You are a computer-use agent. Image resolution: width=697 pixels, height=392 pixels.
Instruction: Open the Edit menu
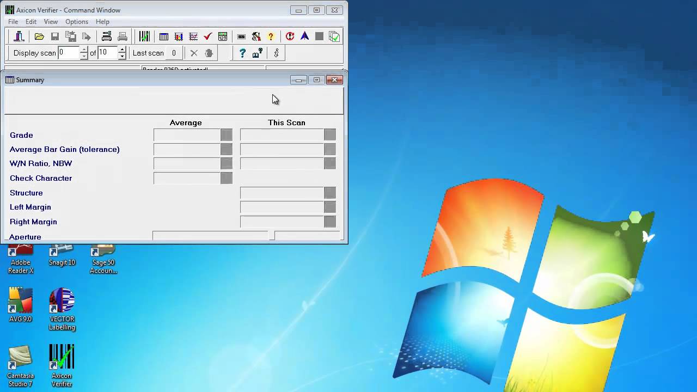(31, 22)
